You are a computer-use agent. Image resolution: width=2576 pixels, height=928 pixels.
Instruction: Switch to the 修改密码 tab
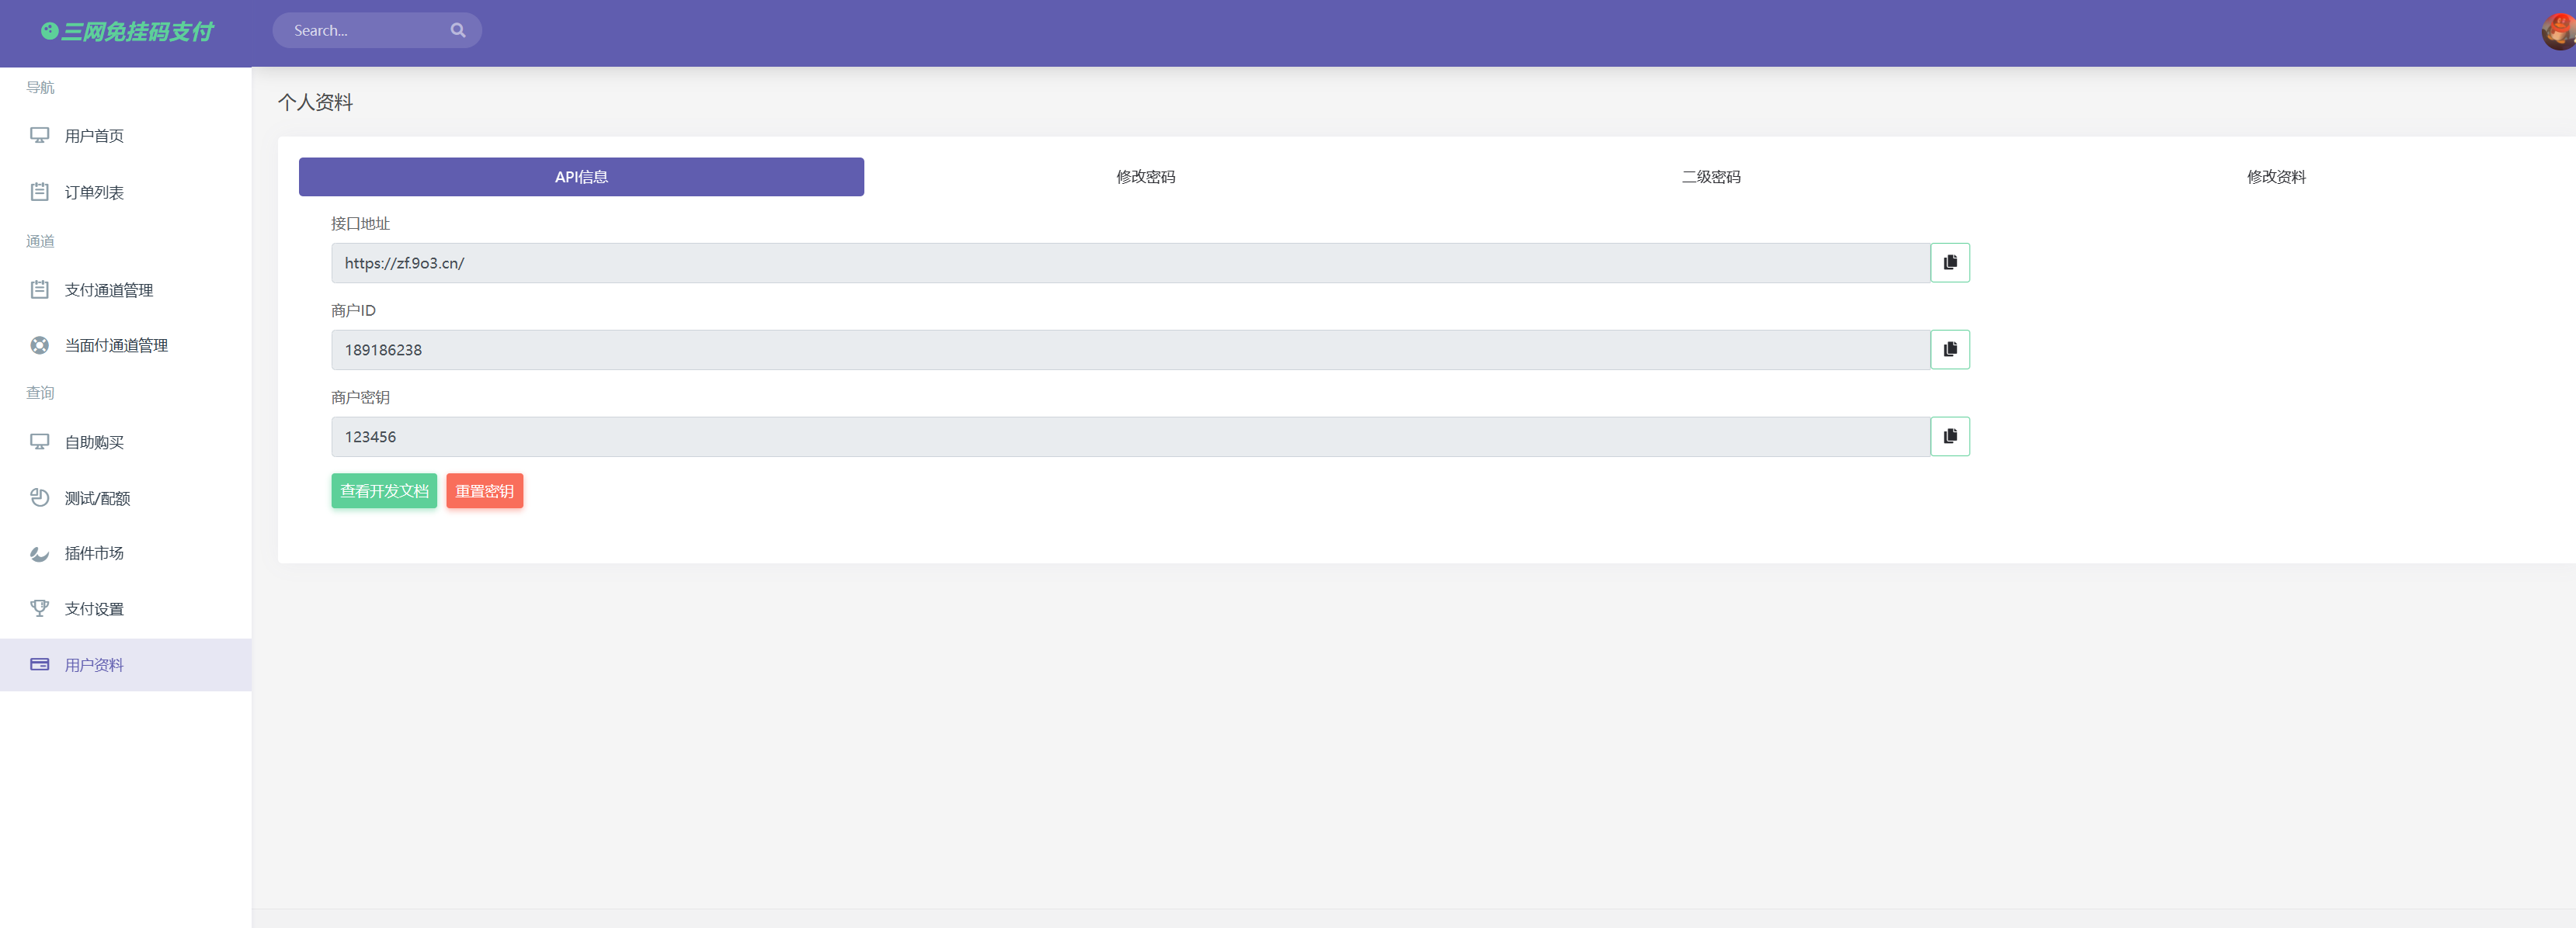click(x=1145, y=177)
